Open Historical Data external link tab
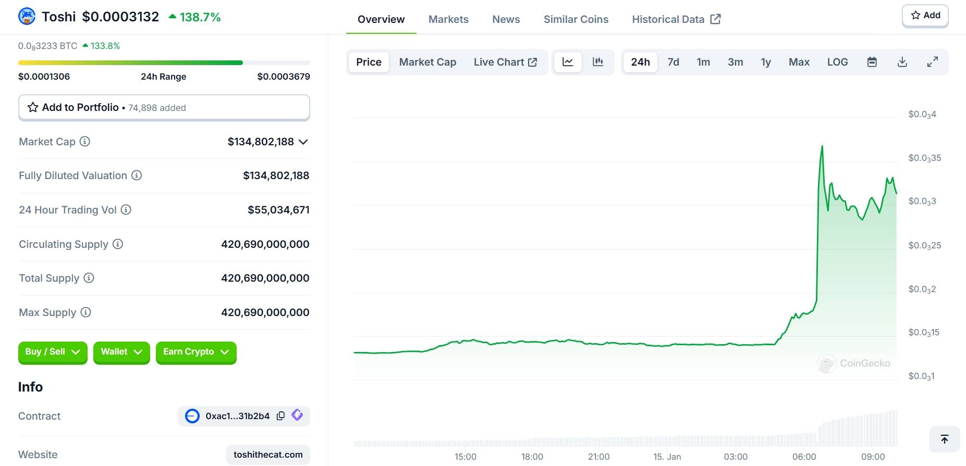The height and width of the screenshot is (466, 966). point(676,19)
